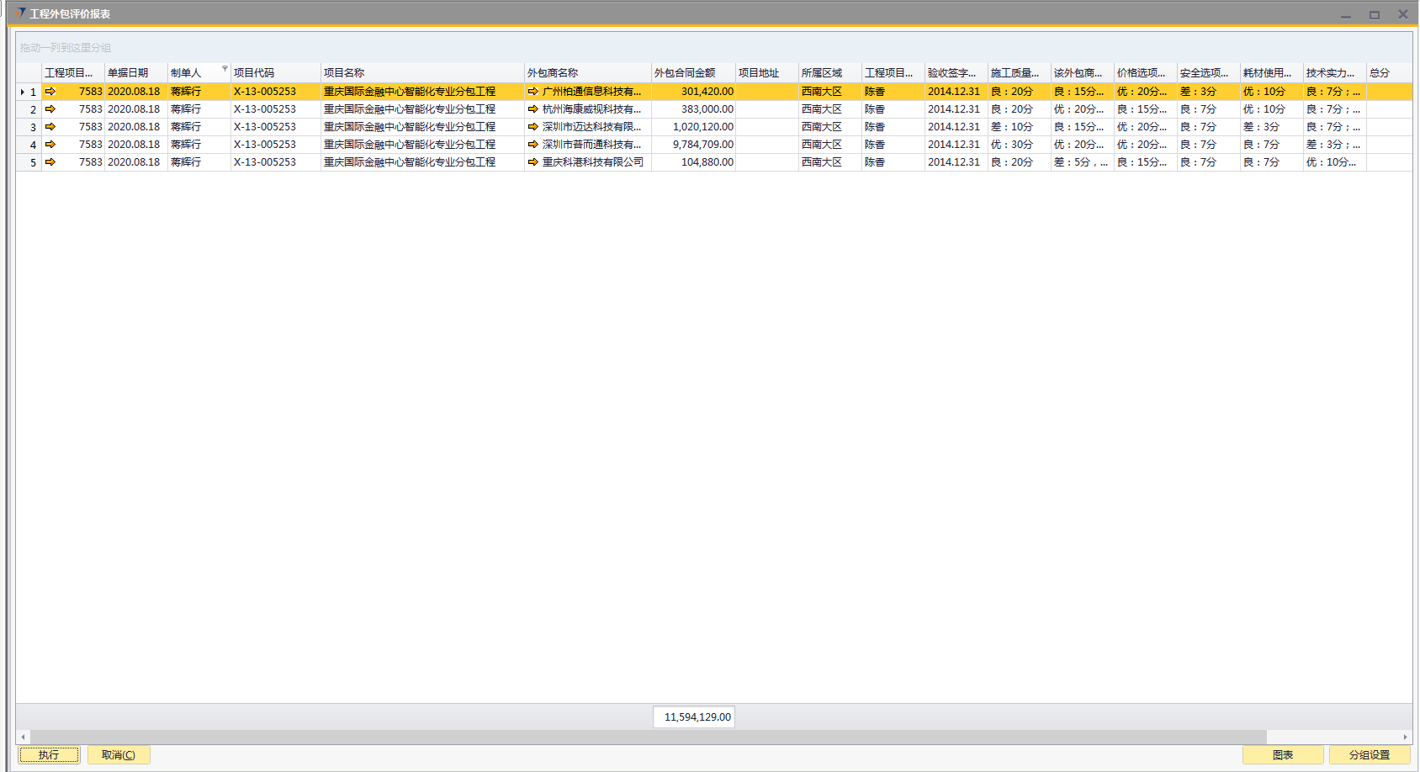
Task: Open the link arrow for 深圳市普而通科技
Action: 532,145
